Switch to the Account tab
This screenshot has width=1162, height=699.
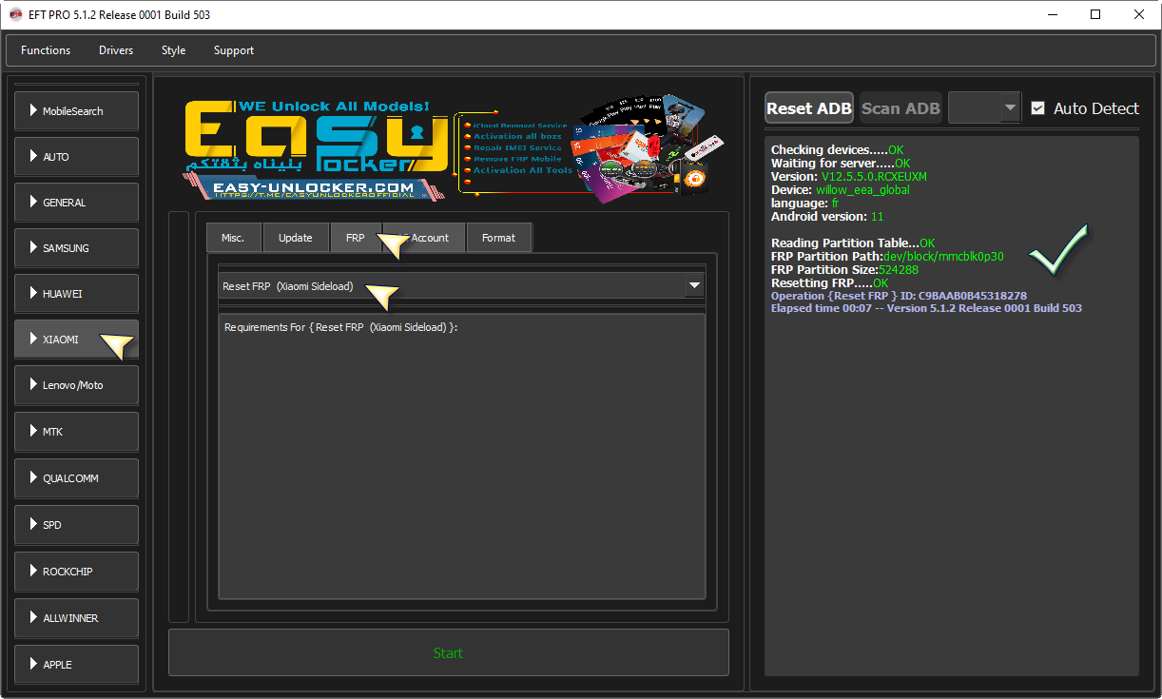tap(424, 238)
